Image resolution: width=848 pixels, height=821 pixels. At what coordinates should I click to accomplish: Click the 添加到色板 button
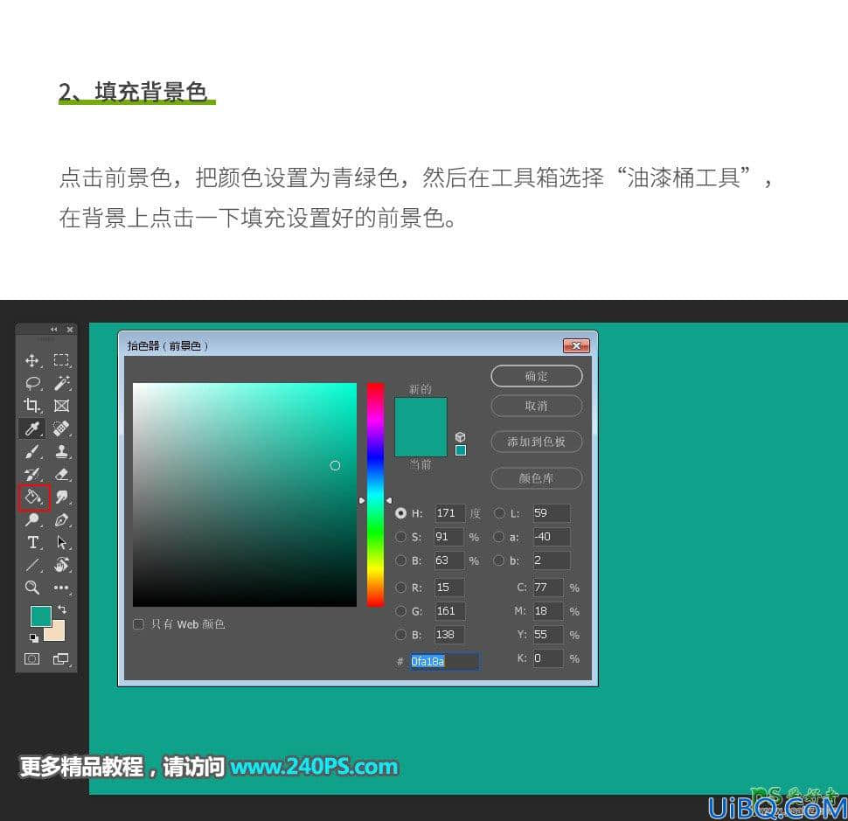537,442
